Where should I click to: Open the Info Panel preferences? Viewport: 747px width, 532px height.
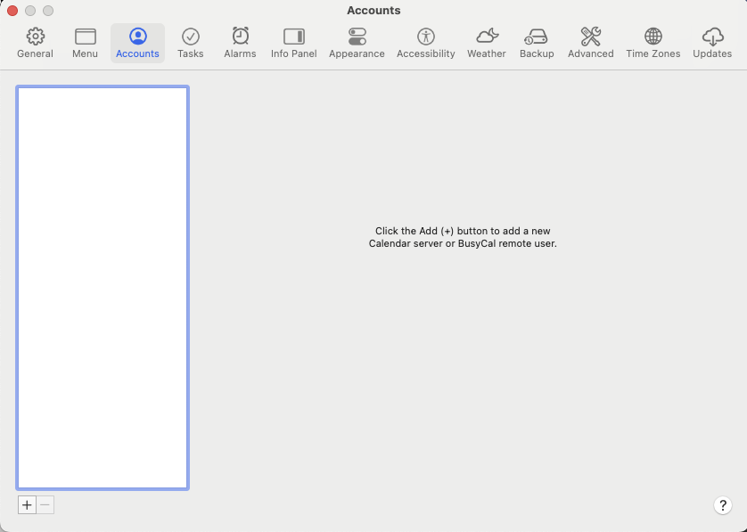tap(293, 43)
